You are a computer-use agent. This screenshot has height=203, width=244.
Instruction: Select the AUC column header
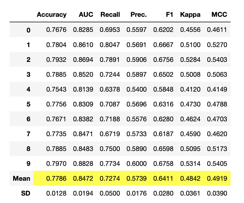[86, 15]
